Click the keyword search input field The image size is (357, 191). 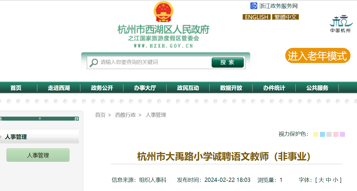pos(154,62)
